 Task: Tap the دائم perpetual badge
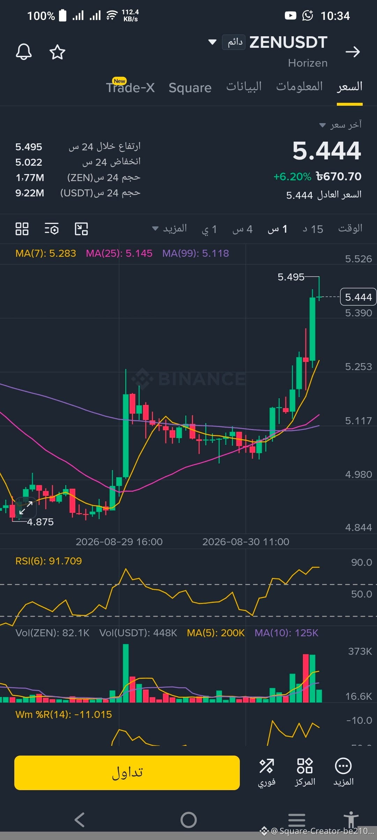click(x=234, y=42)
